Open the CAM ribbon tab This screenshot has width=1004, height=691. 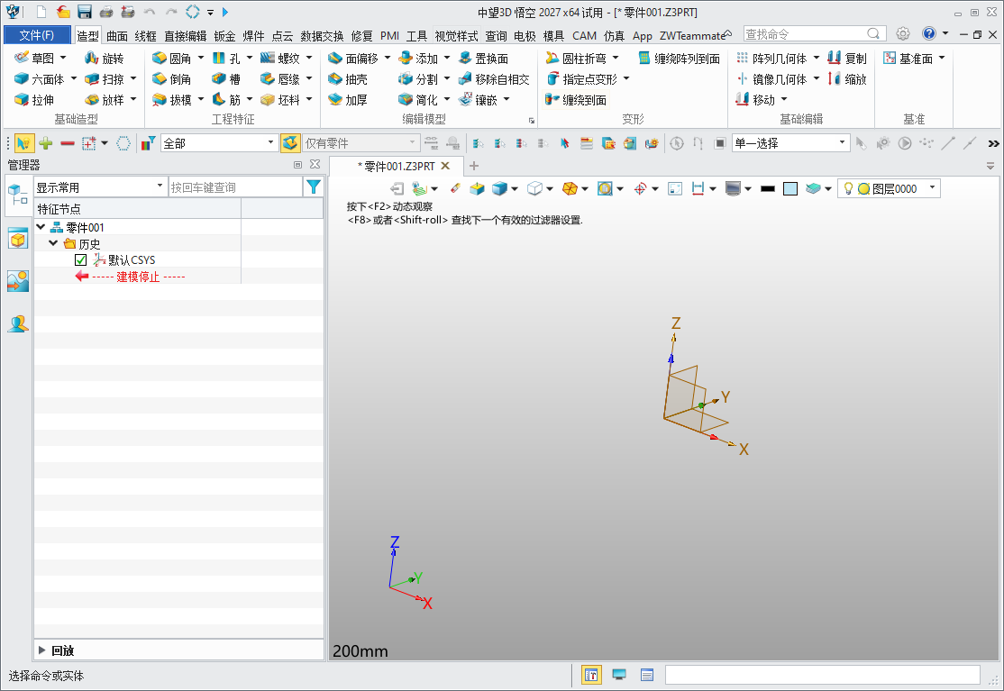[585, 36]
